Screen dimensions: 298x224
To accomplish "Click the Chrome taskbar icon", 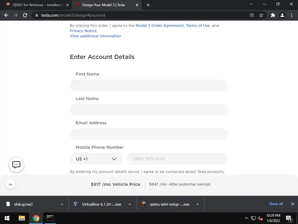I will point(36,218).
